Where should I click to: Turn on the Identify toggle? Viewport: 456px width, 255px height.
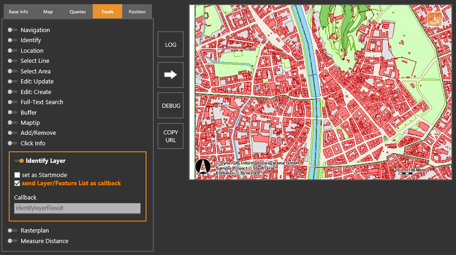tap(13, 40)
